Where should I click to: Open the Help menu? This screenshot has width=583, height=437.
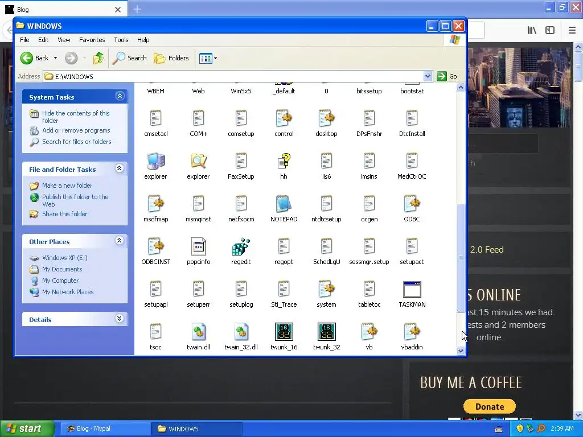click(x=143, y=40)
